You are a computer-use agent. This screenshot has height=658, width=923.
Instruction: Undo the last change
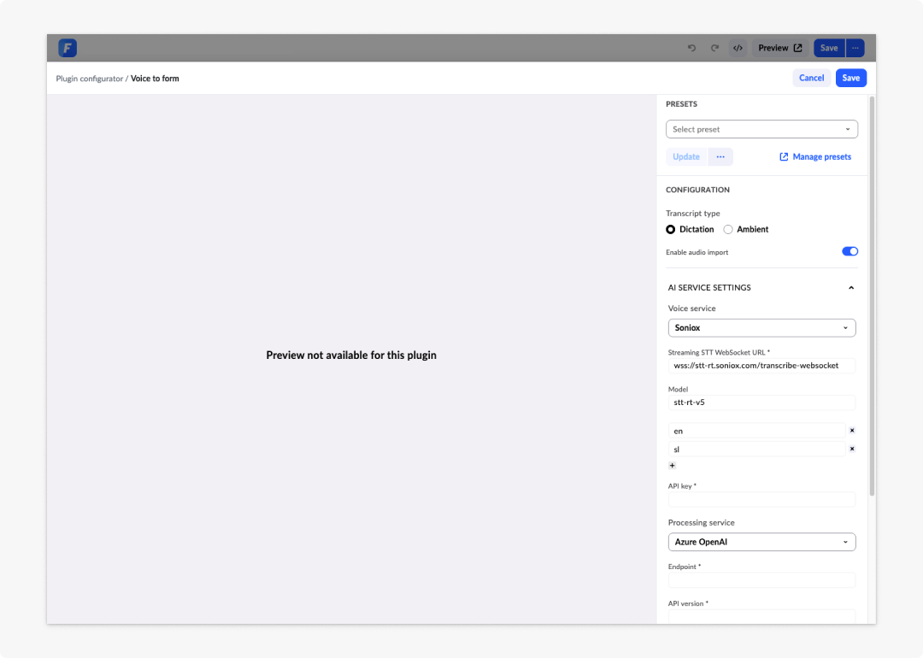(691, 48)
